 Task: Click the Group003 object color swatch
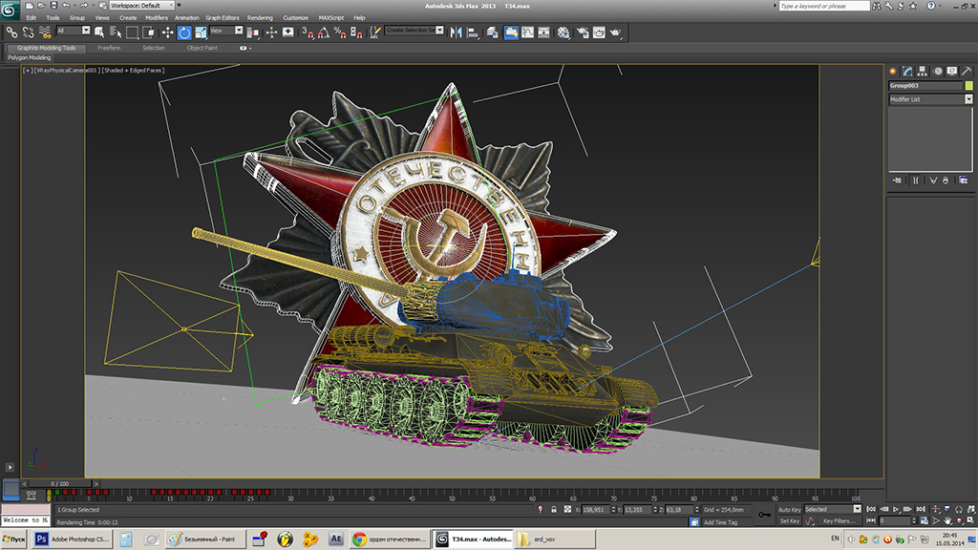(968, 85)
